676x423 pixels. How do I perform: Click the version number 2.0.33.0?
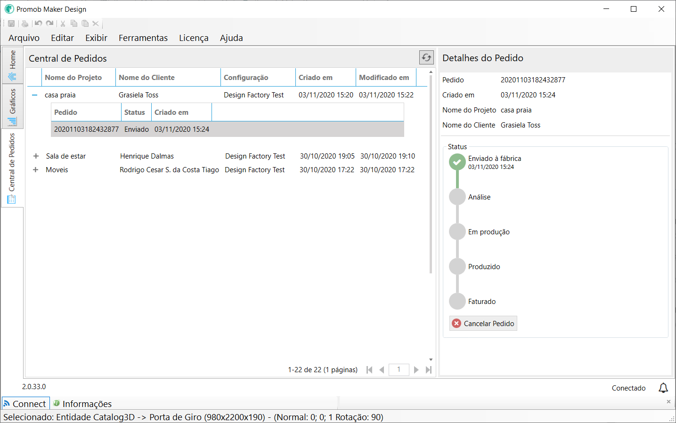pos(34,386)
